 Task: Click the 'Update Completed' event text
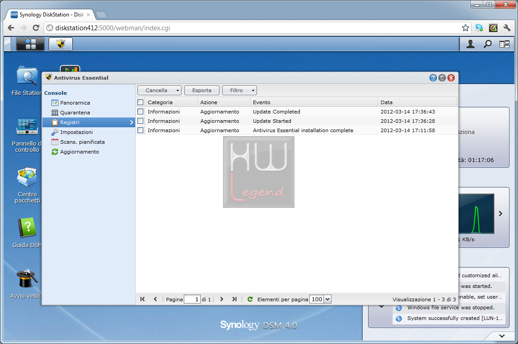click(x=277, y=112)
